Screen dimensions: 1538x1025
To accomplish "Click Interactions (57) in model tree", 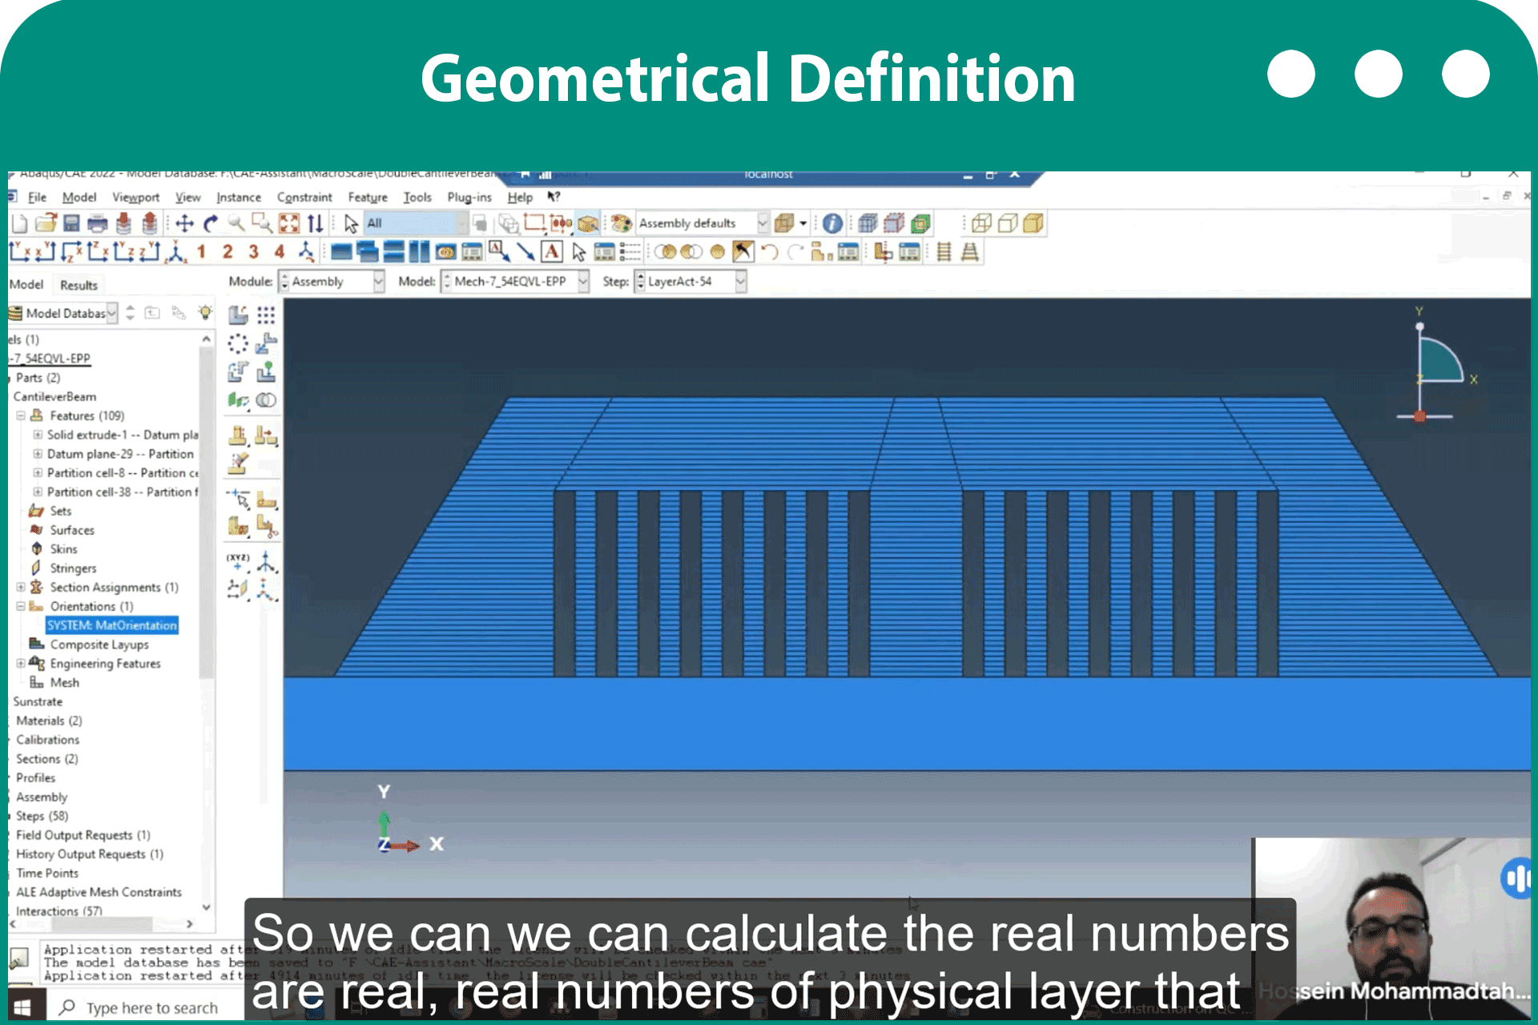I will (x=59, y=911).
